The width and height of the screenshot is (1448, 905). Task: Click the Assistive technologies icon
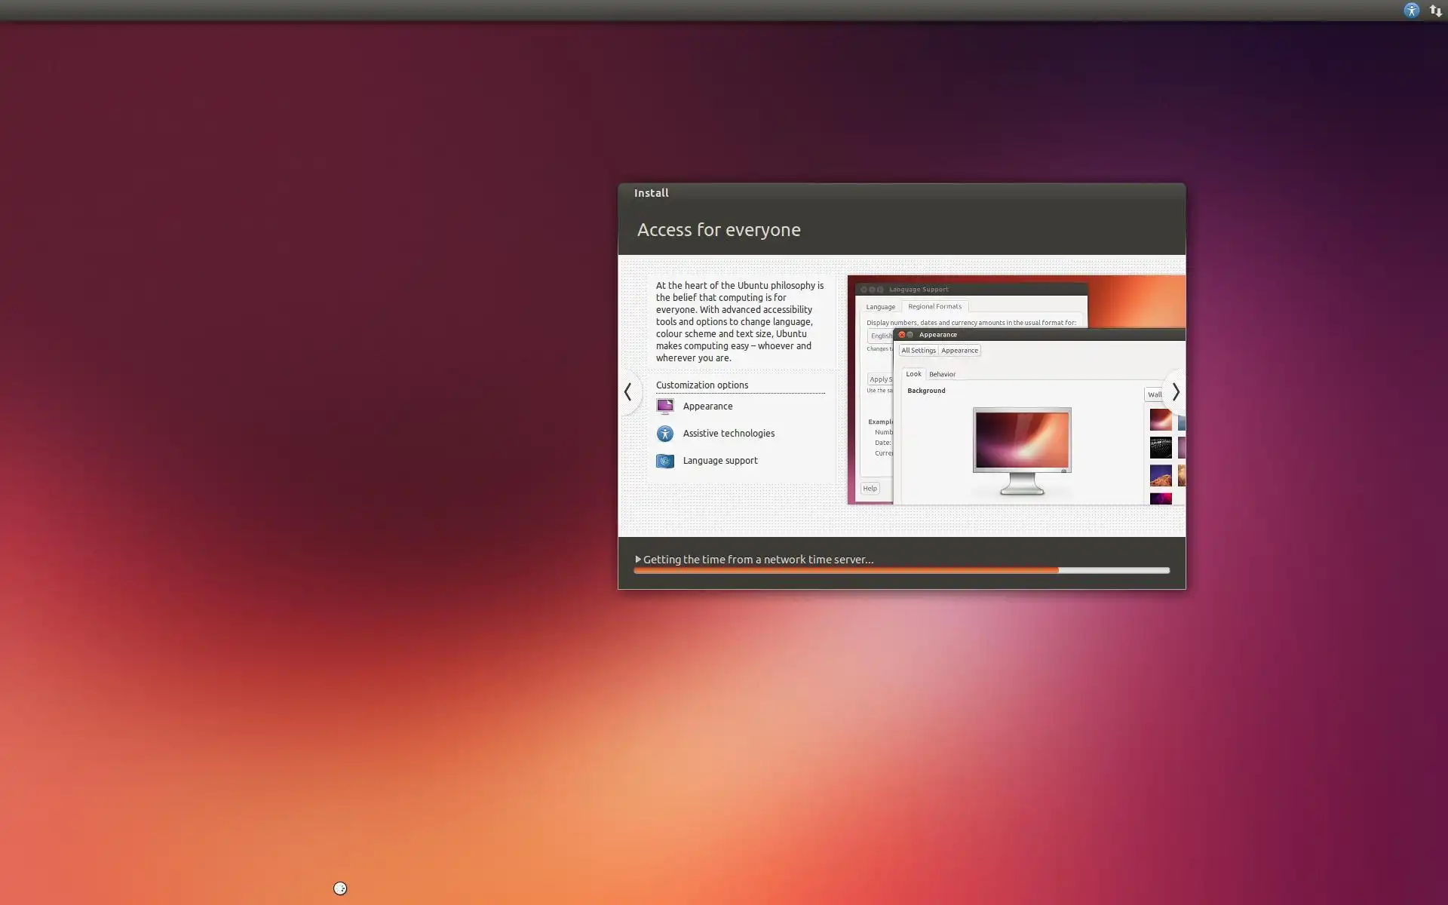(664, 434)
